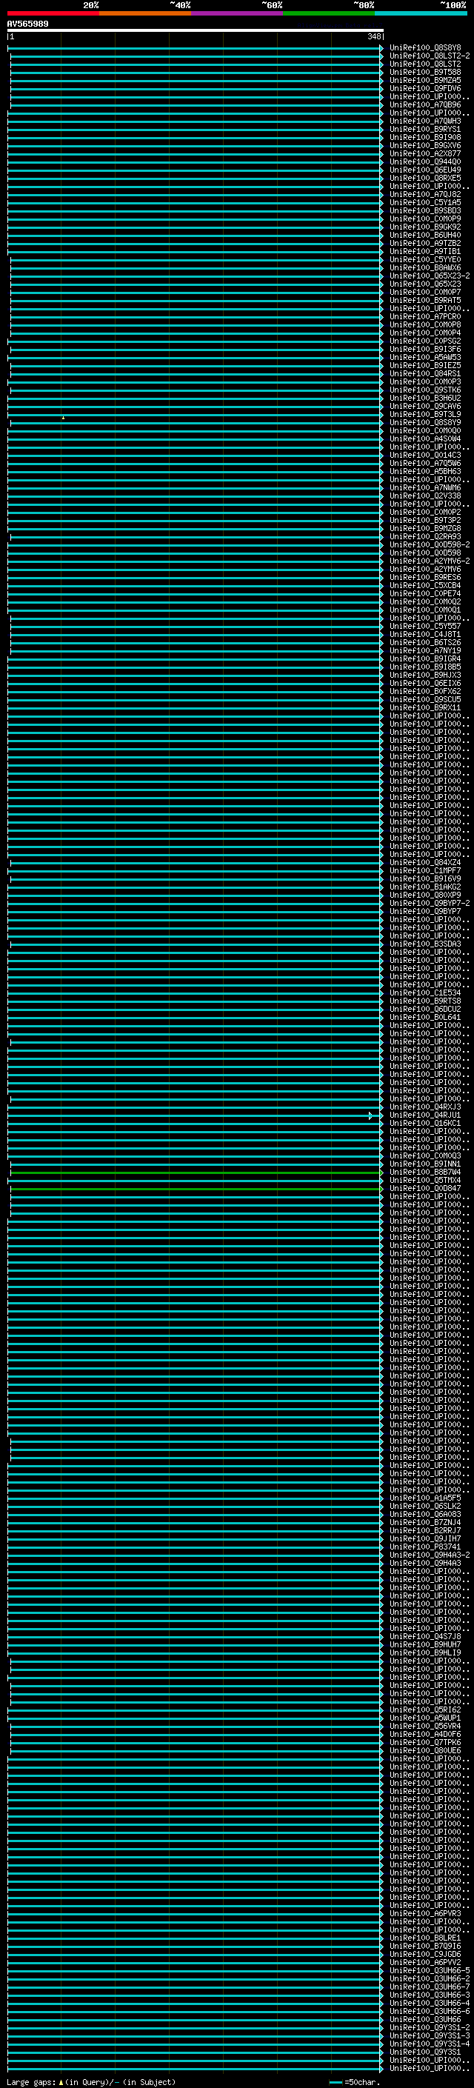This screenshot has height=2088, width=474.
Task: Select hit label UniRef100_B7ZNJ4
Action: point(425,1522)
